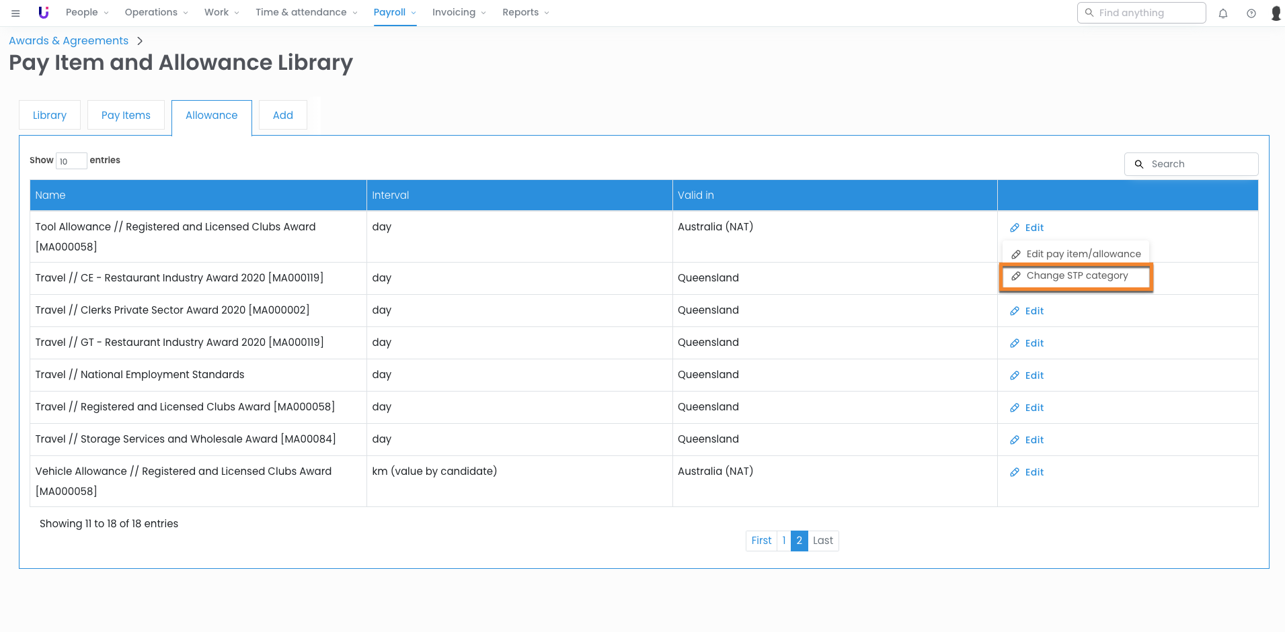1285x632 pixels.
Task: Click the Show entries count field
Action: click(71, 161)
